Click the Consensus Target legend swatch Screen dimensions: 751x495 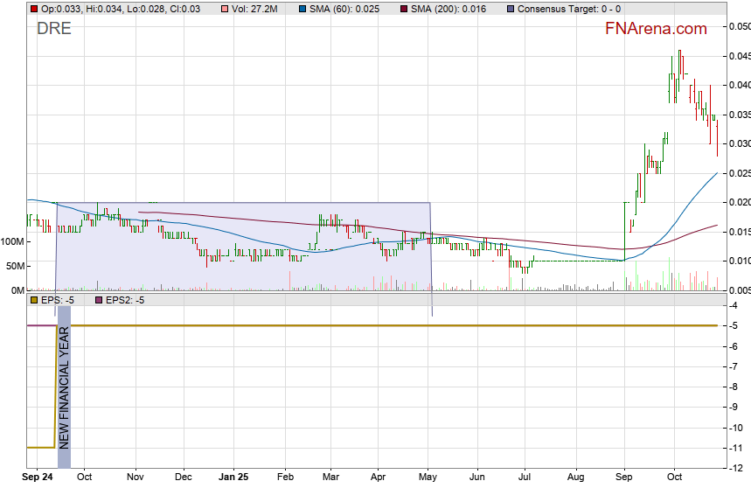coord(511,9)
